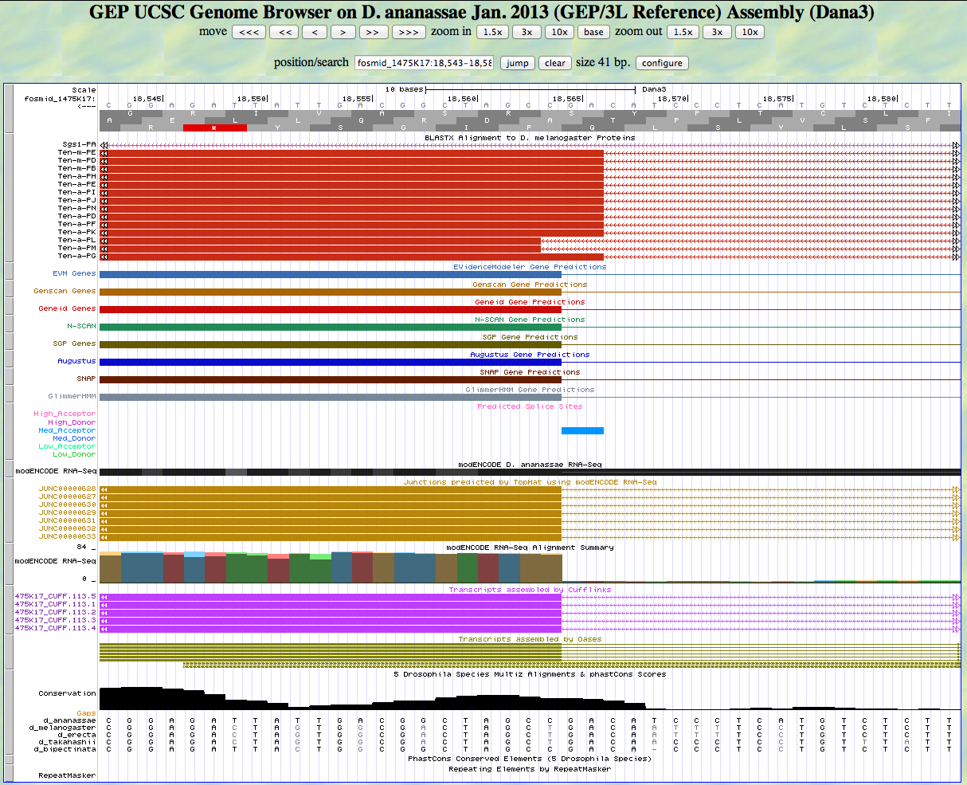Open EVM Genes track label
The image size is (967, 785).
tap(74, 273)
